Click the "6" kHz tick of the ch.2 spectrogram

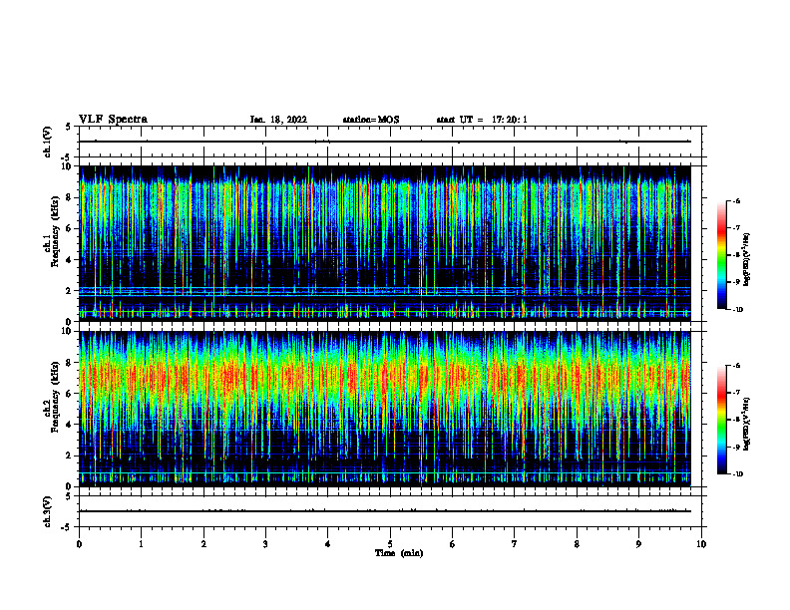69,394
